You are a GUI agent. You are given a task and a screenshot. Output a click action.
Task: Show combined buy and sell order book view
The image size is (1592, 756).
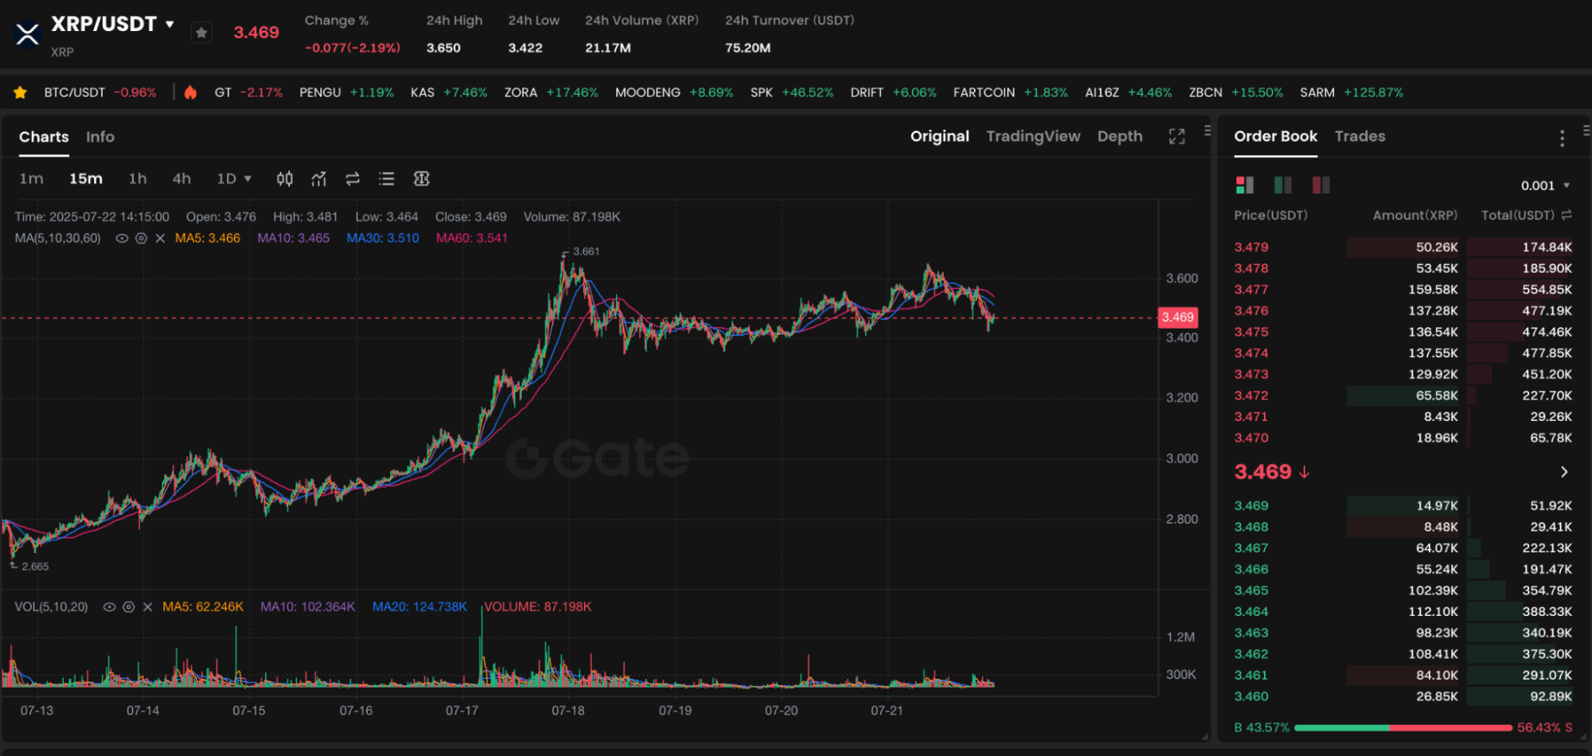tap(1245, 185)
